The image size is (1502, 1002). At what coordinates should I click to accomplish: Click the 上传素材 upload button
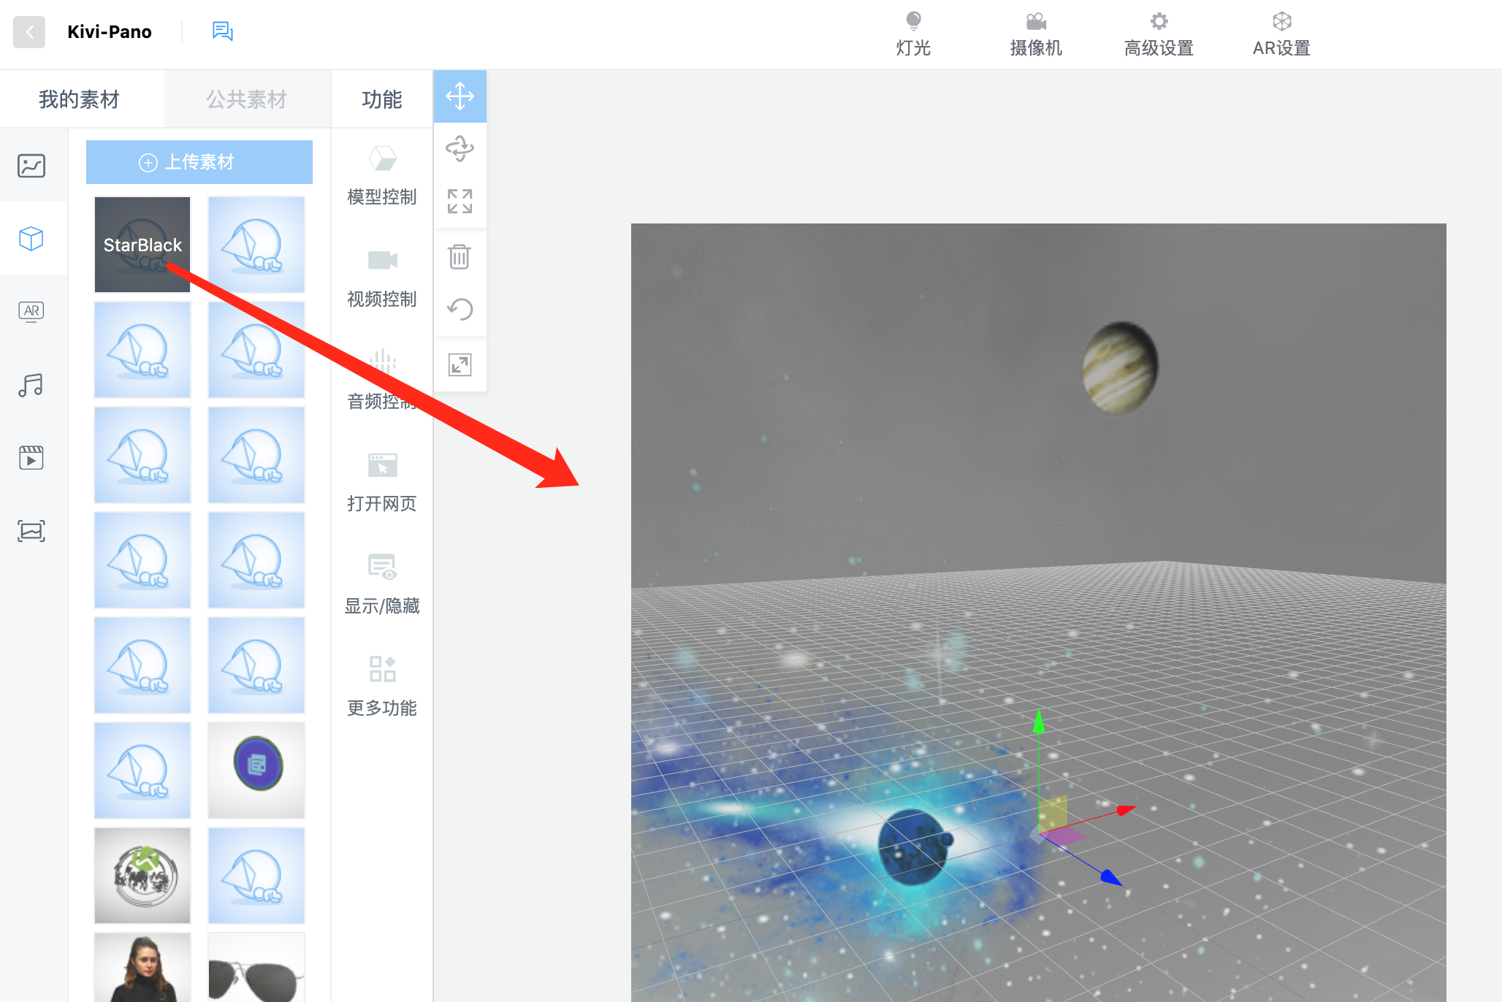pos(199,162)
